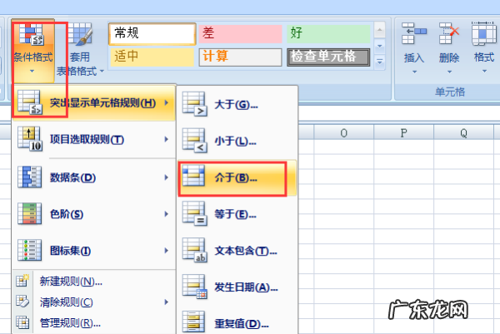Screen dimensions: 500x334
Task: Click the 数据条 data bars icon
Action: pos(30,177)
